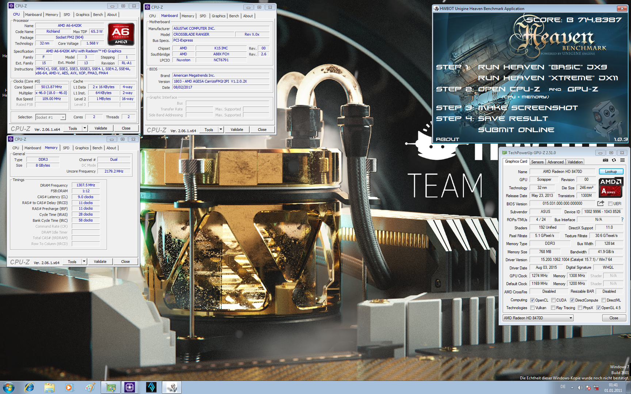Viewport: 631px width, 394px height.
Task: Open GPU-Z hamburger menu icon
Action: [622, 160]
